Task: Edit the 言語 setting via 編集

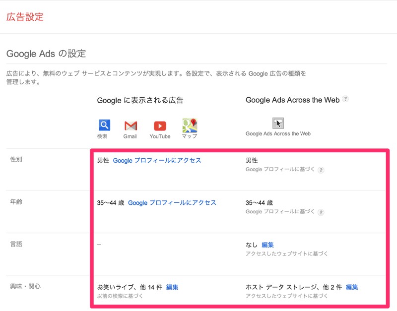Action: coord(267,245)
